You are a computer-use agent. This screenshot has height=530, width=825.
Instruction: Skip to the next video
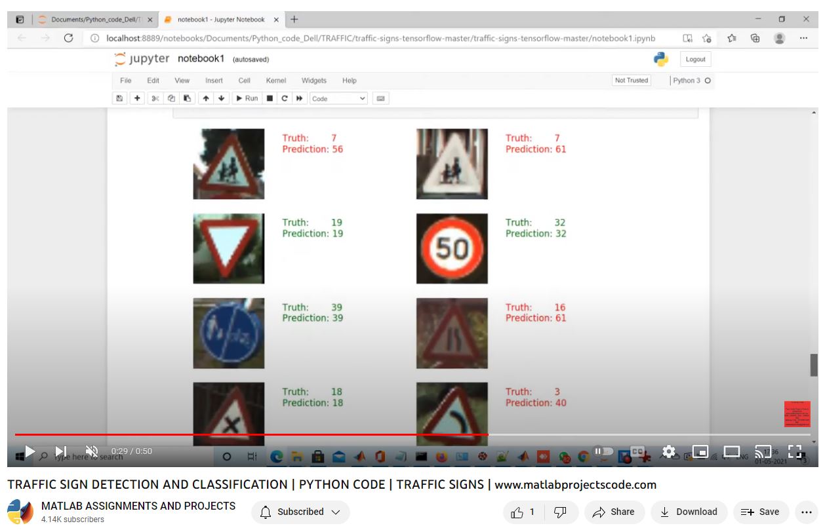[60, 451]
